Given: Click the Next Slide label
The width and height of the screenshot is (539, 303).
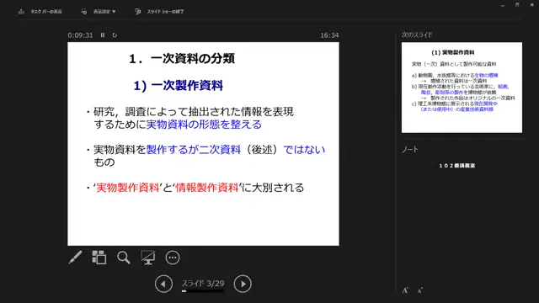Looking at the screenshot, I should 417,35.
